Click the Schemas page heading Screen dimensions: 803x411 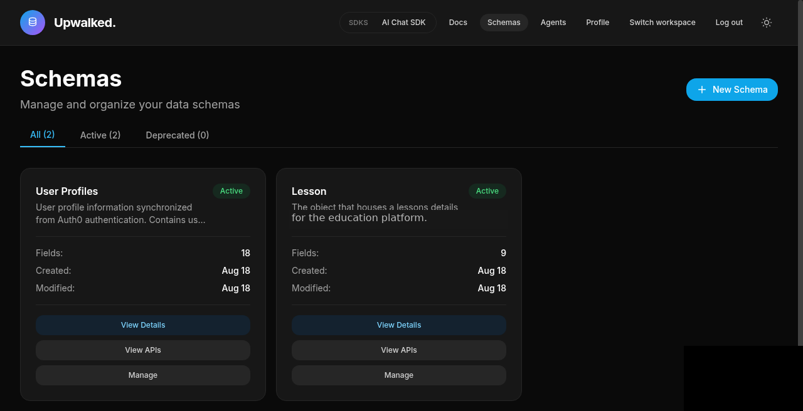click(x=71, y=78)
